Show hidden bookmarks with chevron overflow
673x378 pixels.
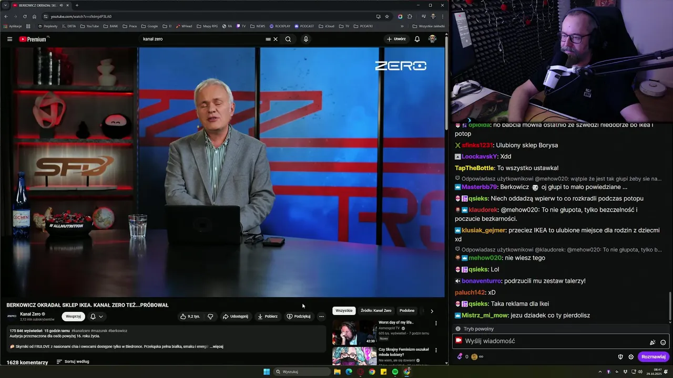point(402,26)
